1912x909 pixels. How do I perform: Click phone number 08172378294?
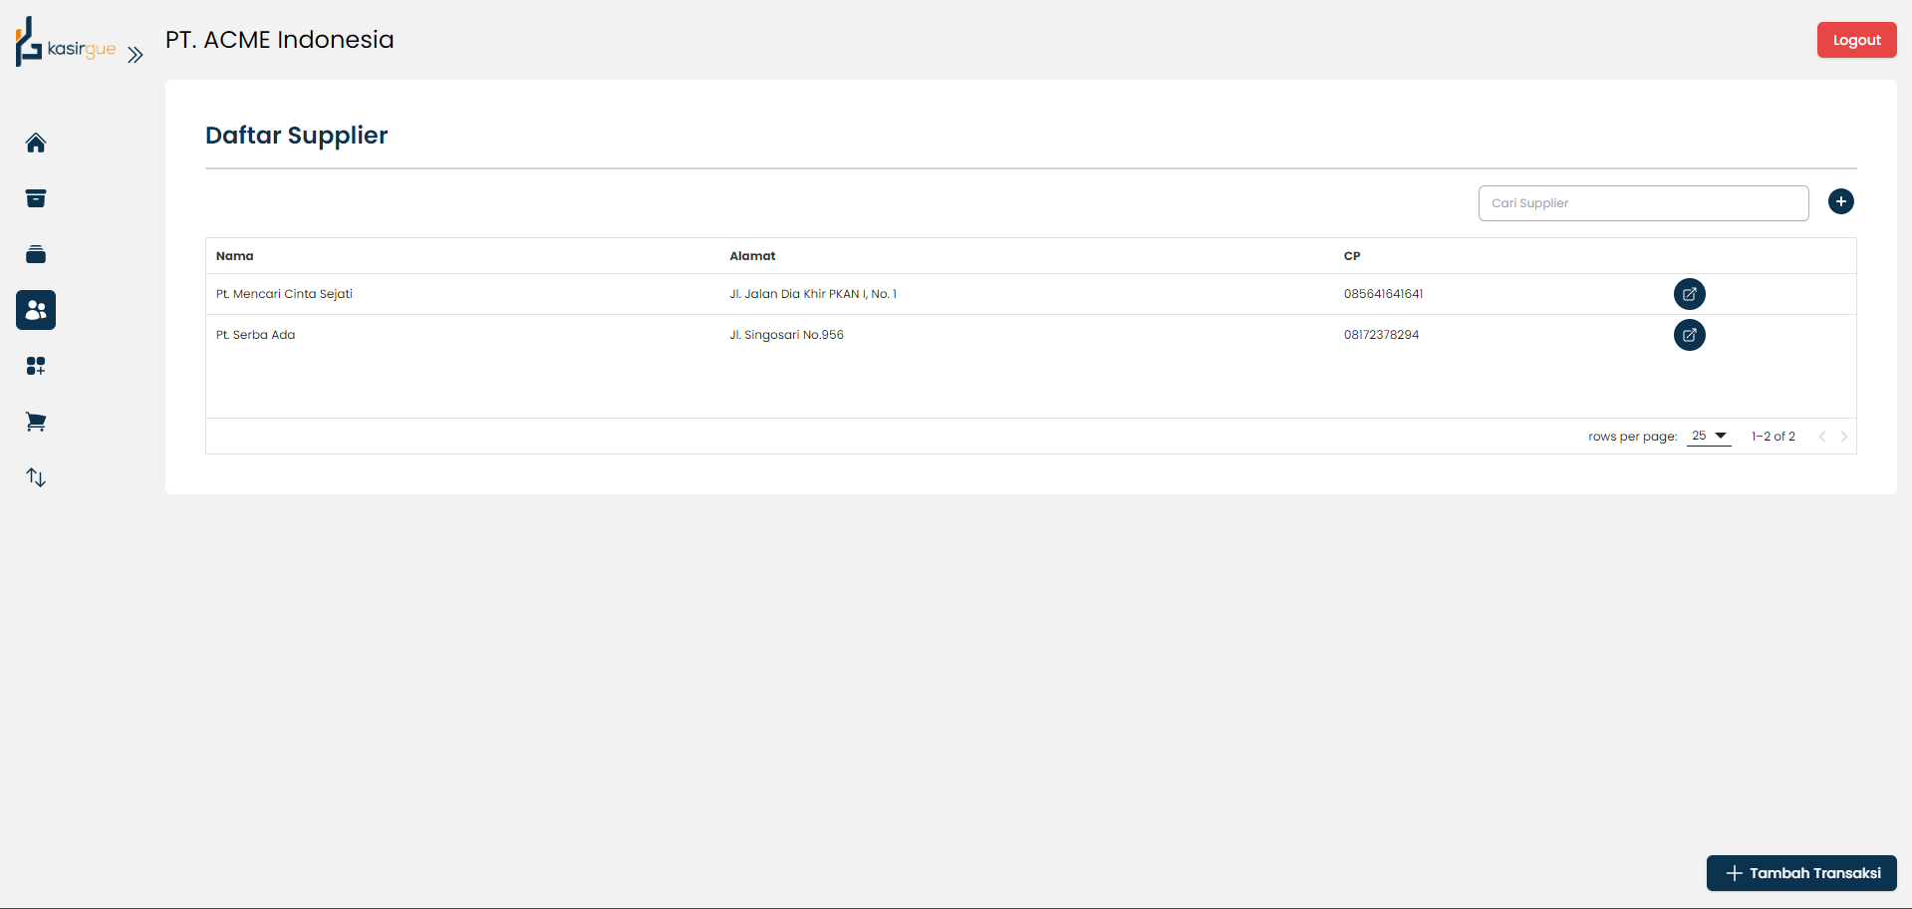(x=1382, y=335)
